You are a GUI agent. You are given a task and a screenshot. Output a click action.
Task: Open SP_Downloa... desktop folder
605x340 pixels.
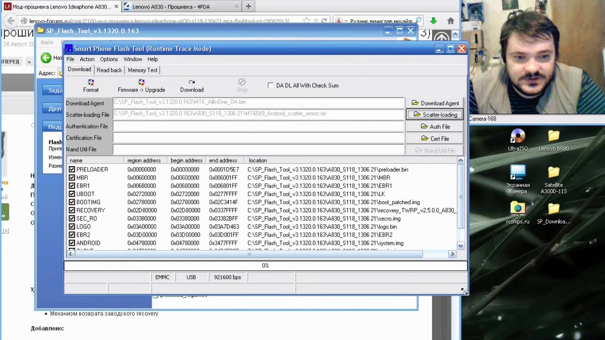(553, 213)
